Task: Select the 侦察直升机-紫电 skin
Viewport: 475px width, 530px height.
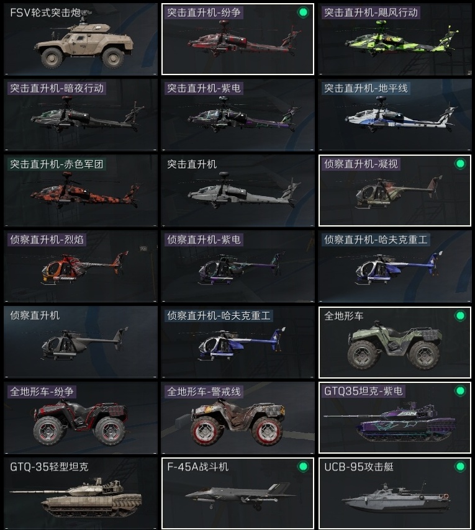Action: click(x=238, y=266)
